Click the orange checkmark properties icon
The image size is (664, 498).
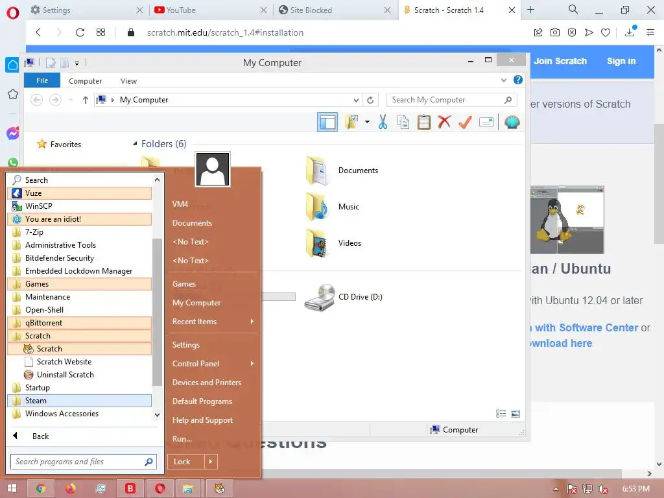click(465, 122)
